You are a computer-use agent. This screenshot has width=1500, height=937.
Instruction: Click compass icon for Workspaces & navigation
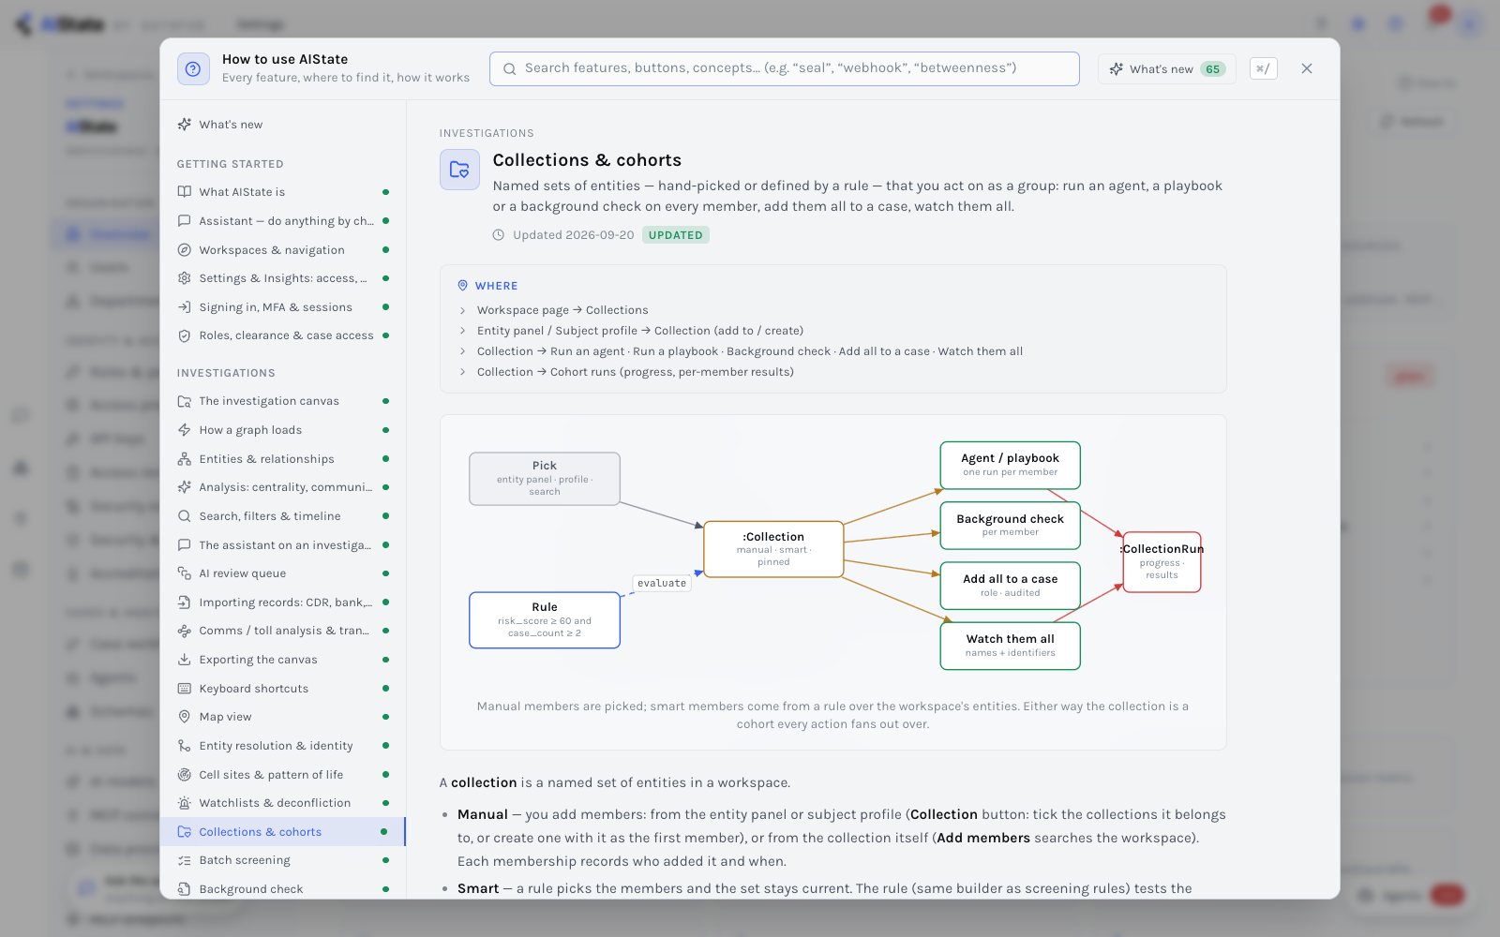tap(185, 250)
